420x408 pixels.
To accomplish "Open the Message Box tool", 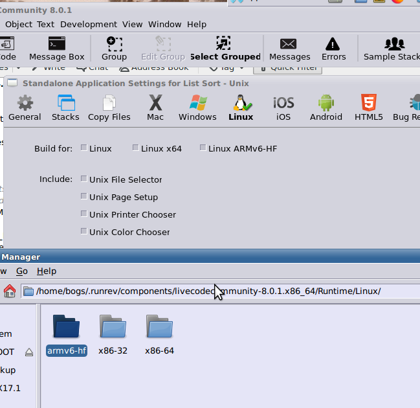I will pos(57,49).
